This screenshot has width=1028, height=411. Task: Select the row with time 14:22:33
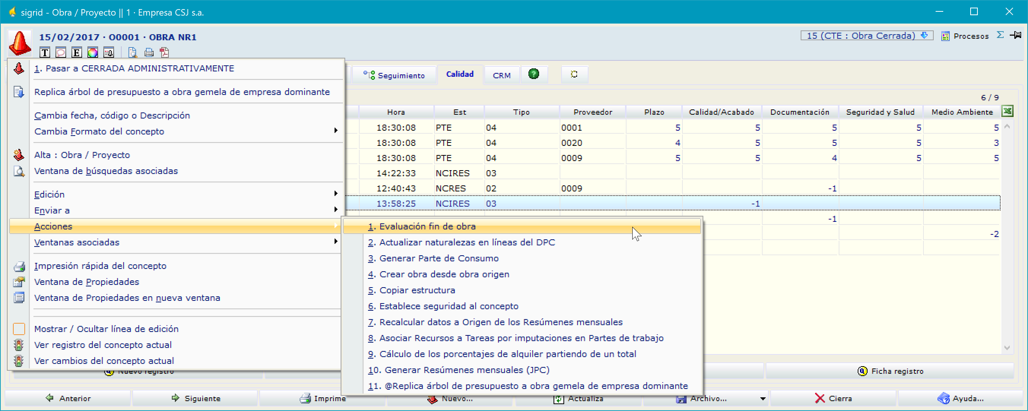coord(673,173)
